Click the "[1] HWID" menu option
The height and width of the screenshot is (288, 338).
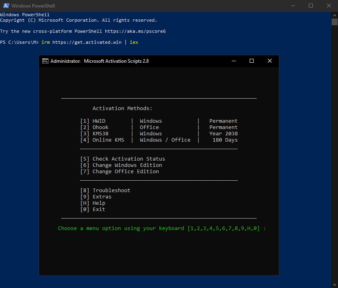point(93,121)
